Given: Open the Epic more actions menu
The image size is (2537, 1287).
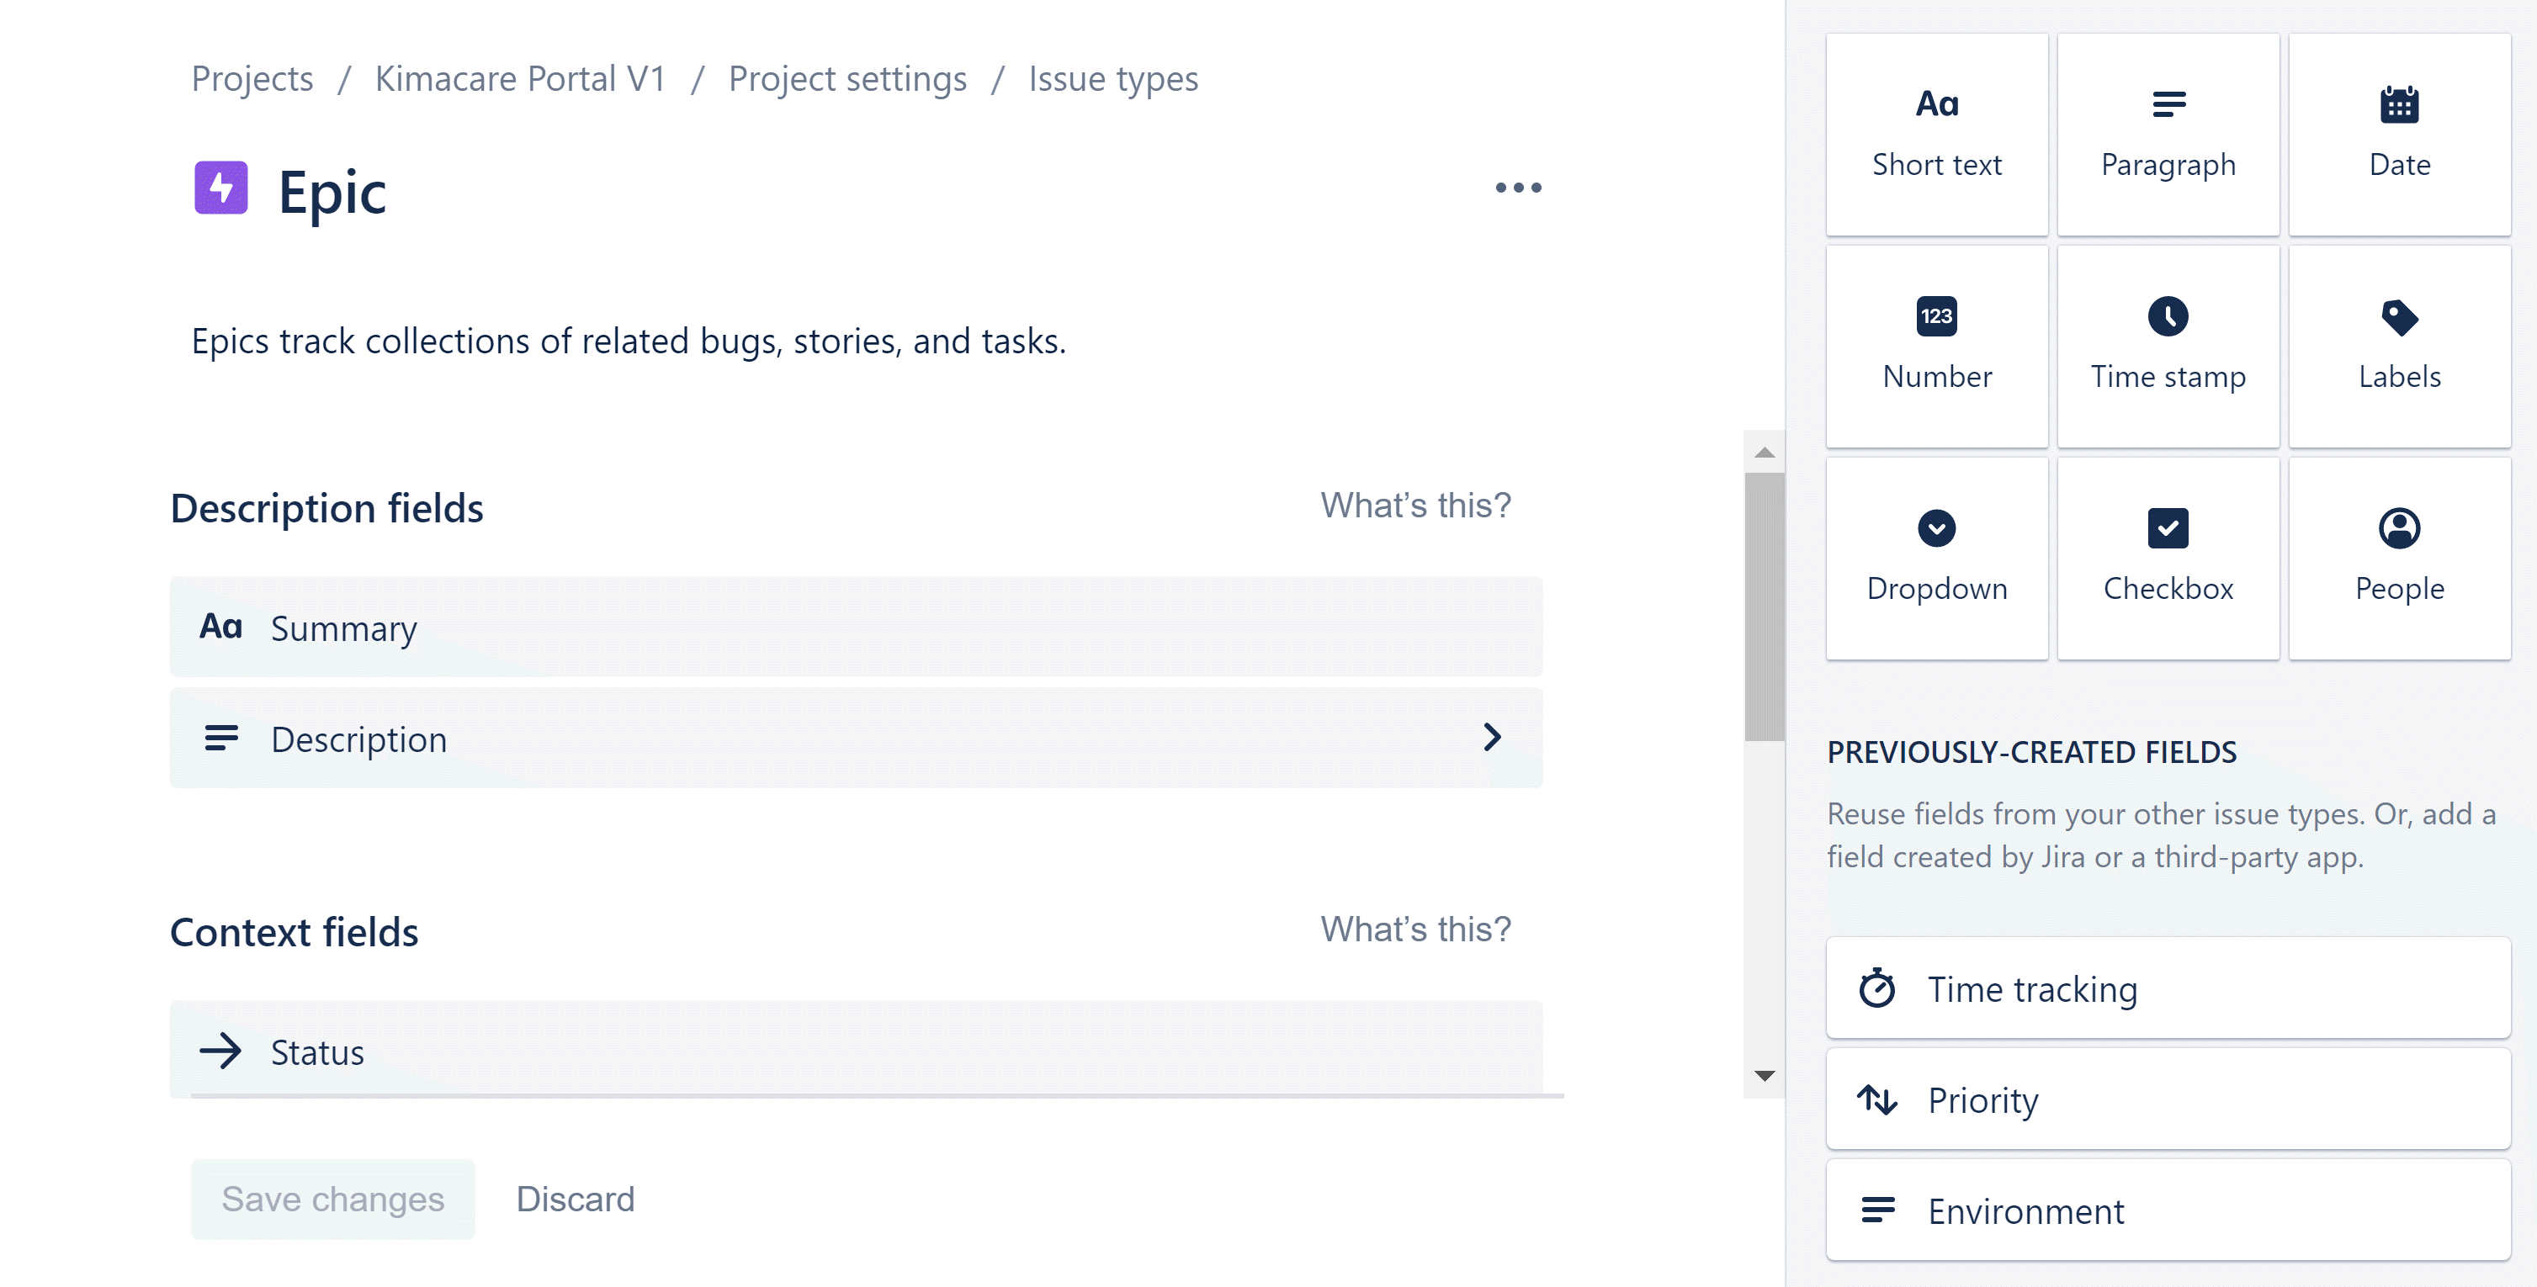Looking at the screenshot, I should coord(1518,187).
